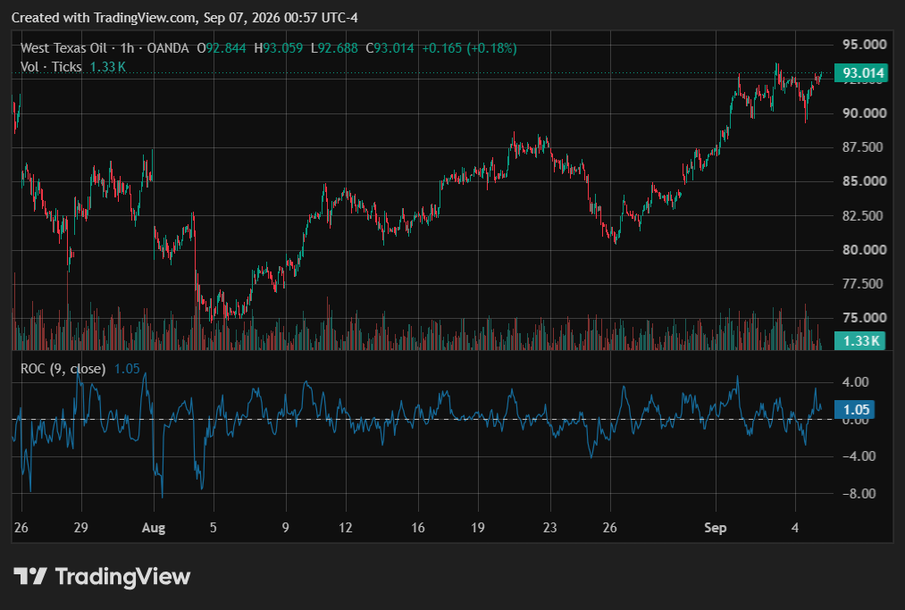Click the Vol · Ticks indicator label

pos(51,67)
